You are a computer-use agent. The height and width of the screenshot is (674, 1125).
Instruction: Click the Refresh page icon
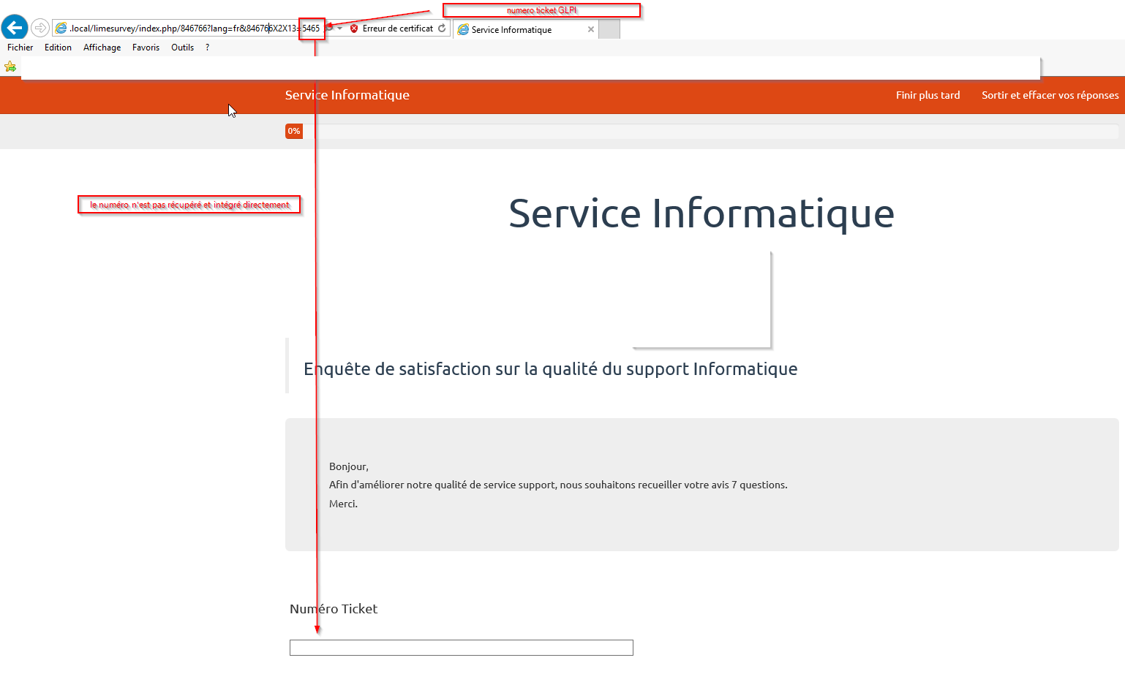(442, 29)
